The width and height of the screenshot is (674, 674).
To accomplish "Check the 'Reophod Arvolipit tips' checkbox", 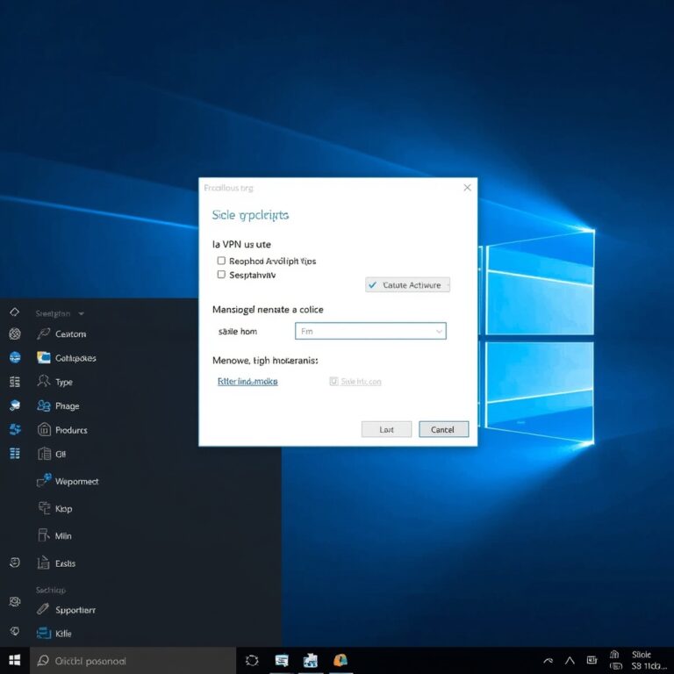I will coord(221,261).
